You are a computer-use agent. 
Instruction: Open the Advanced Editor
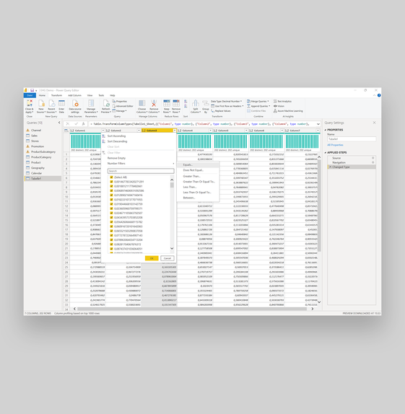[x=123, y=106]
